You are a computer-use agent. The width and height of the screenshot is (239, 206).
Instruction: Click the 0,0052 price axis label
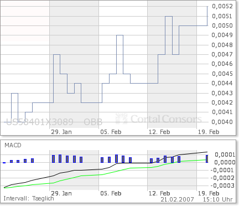[222, 6]
